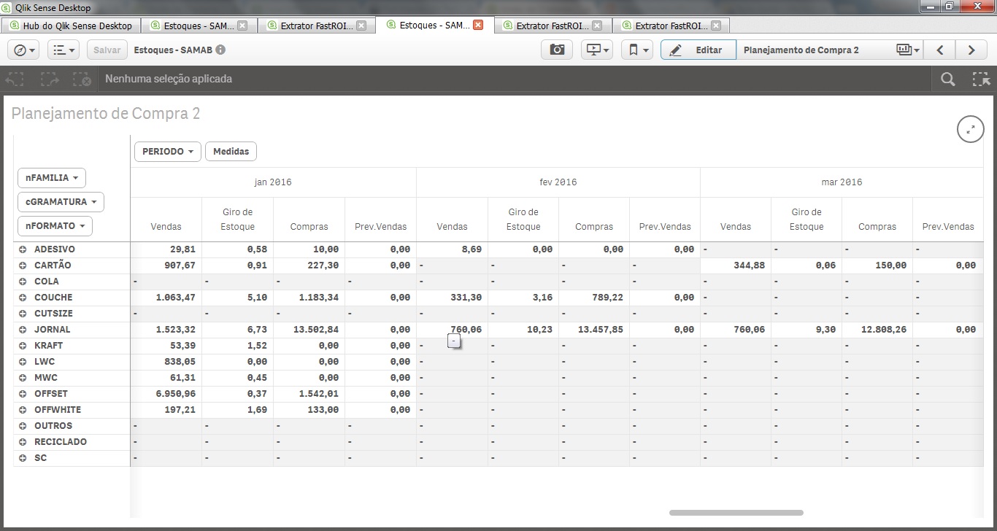997x531 pixels.
Task: Open the sheet selector icon
Action: coord(908,50)
